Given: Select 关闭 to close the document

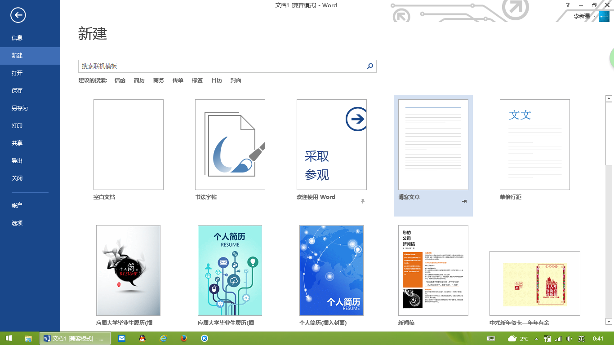Looking at the screenshot, I should [x=30, y=178].
